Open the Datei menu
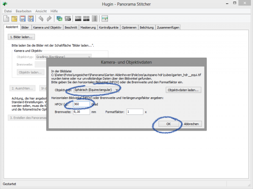253x189 pixels. [x=8, y=11]
